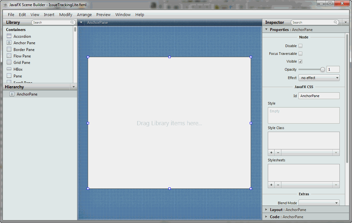This screenshot has width=352, height=223.
Task: Select the AnchorPane row in Hierarchy
Action: click(x=40, y=94)
